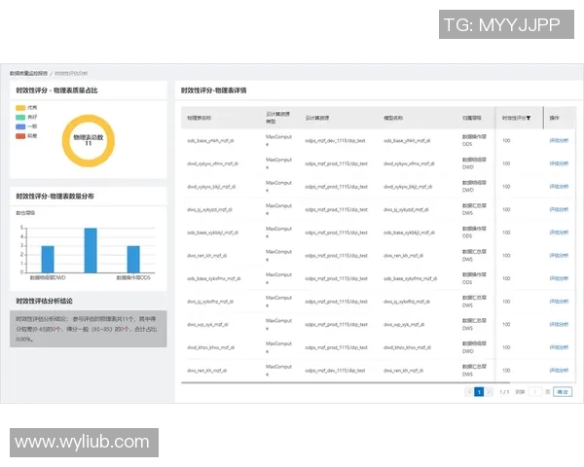Click 评估分析 for dws_sj_xykyzd_mzf_di row
The image size is (584, 467).
pyautogui.click(x=560, y=209)
